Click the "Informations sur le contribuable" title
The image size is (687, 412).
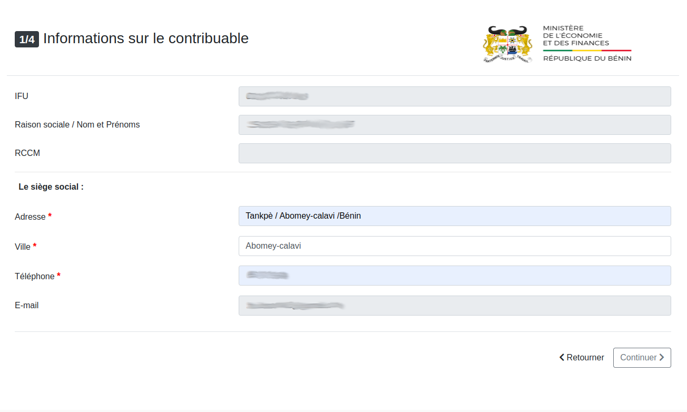pyautogui.click(x=146, y=38)
